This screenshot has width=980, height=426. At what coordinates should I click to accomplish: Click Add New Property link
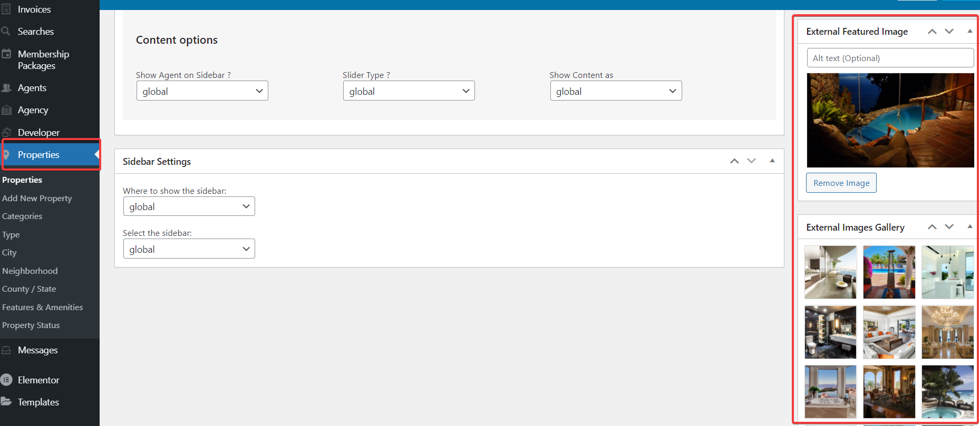(x=37, y=198)
